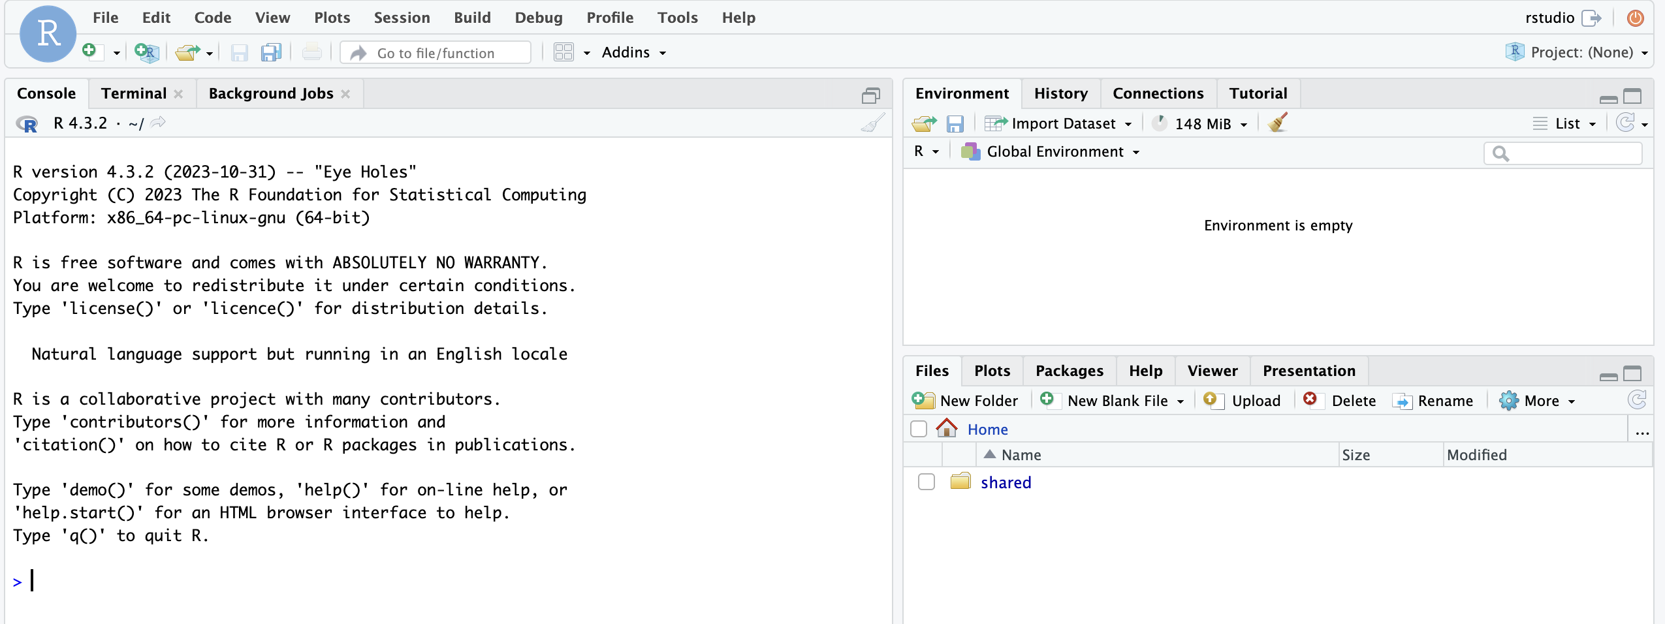
Task: Close the Terminal tab
Action: 178,94
